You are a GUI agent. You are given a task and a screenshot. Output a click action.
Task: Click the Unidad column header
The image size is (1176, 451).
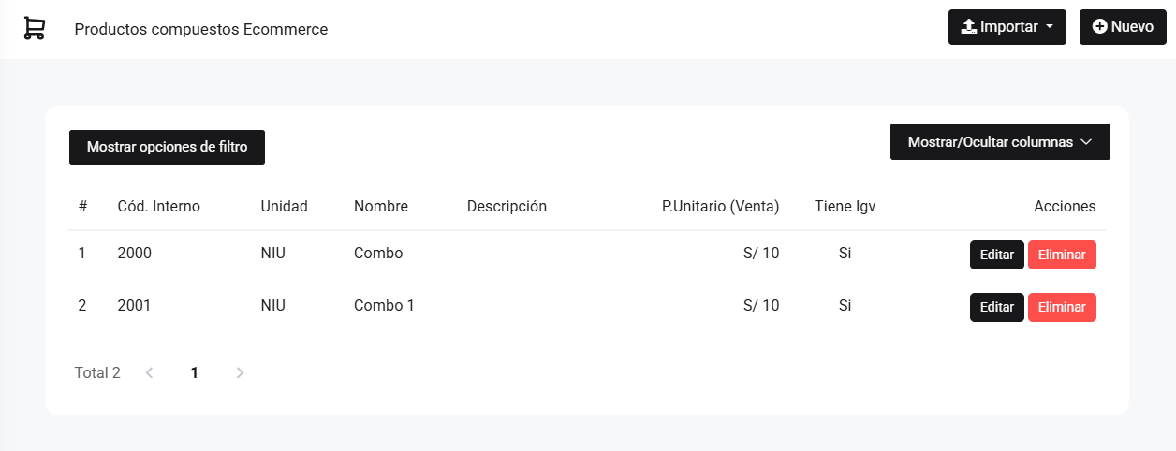(284, 206)
